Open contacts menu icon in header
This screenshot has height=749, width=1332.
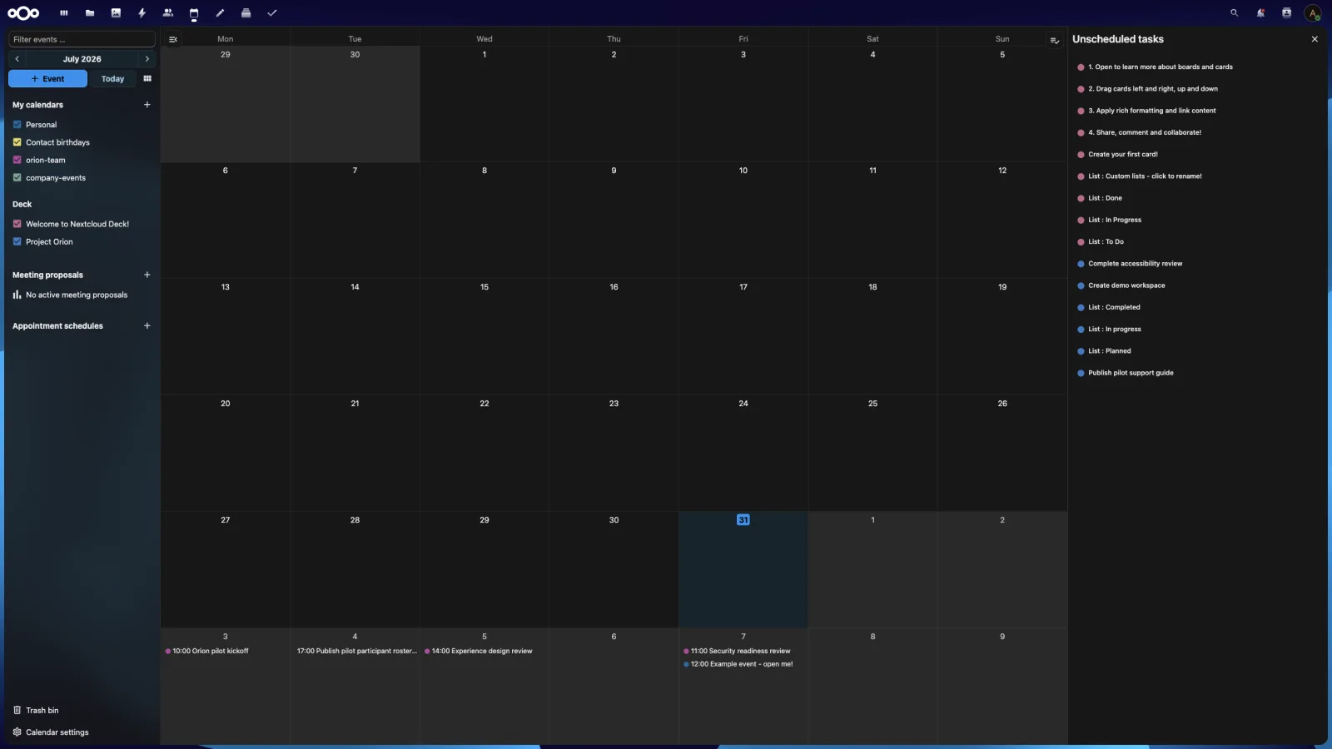click(x=1286, y=12)
